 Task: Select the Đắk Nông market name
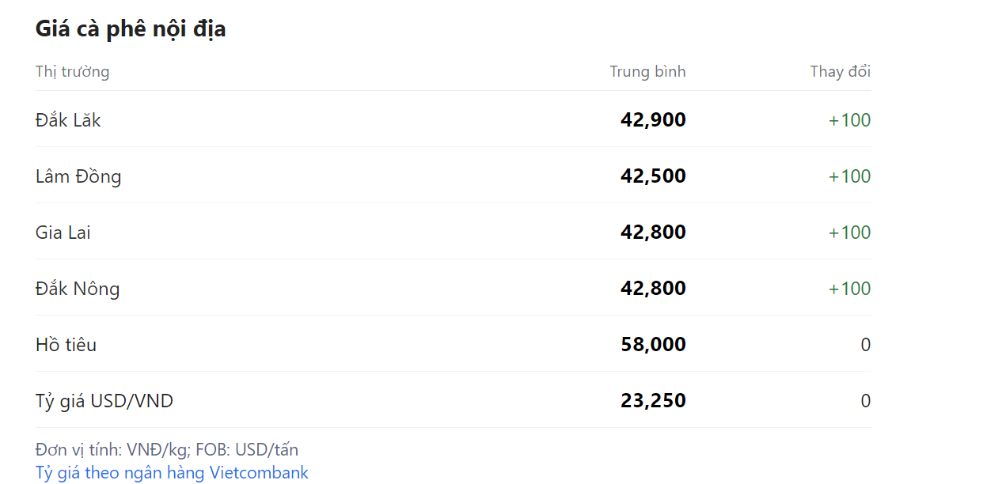[x=78, y=289]
